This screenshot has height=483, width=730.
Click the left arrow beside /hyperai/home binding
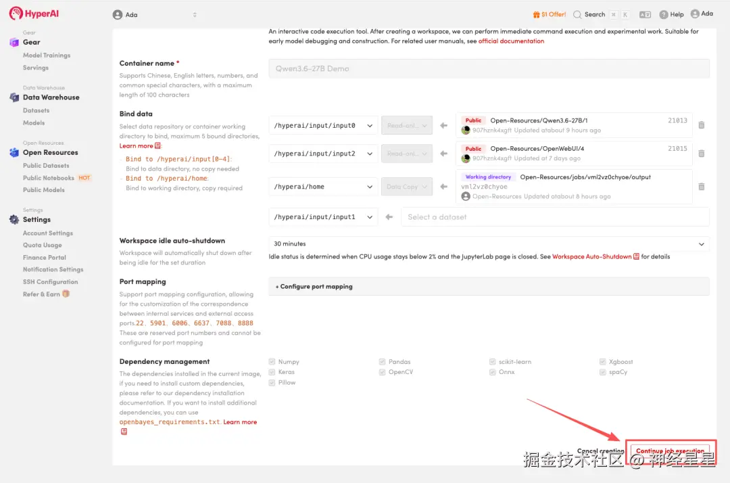[443, 186]
